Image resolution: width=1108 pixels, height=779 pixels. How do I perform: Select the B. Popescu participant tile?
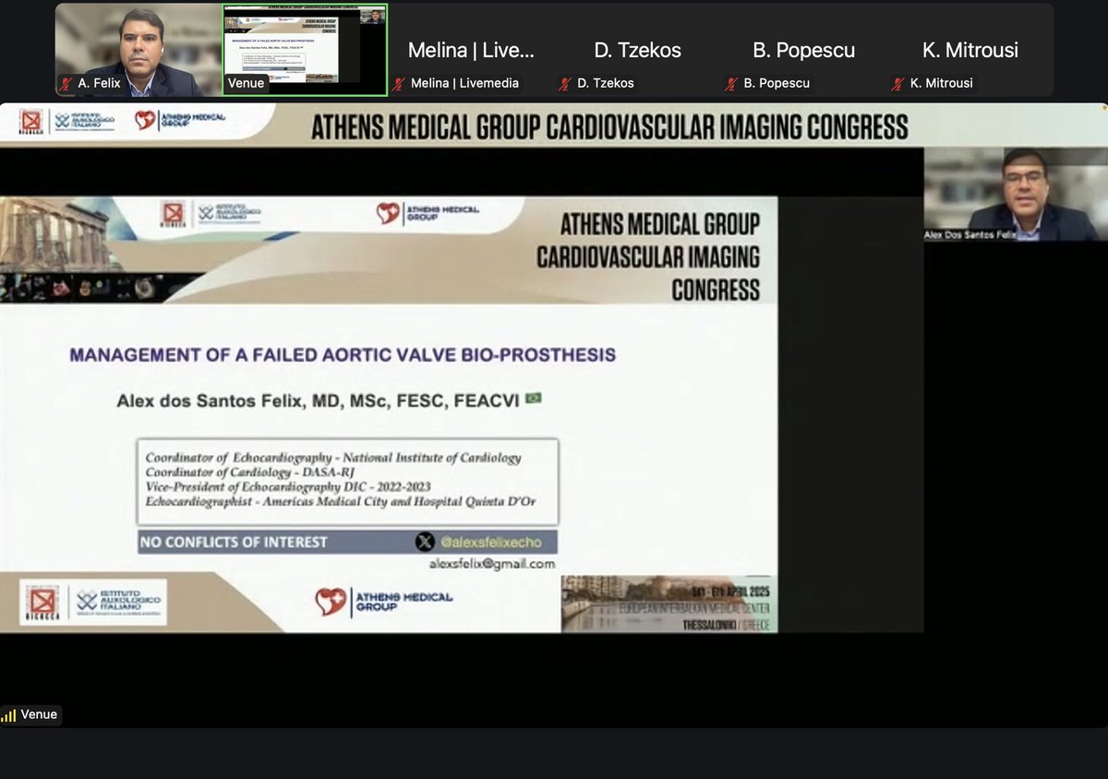pos(803,50)
